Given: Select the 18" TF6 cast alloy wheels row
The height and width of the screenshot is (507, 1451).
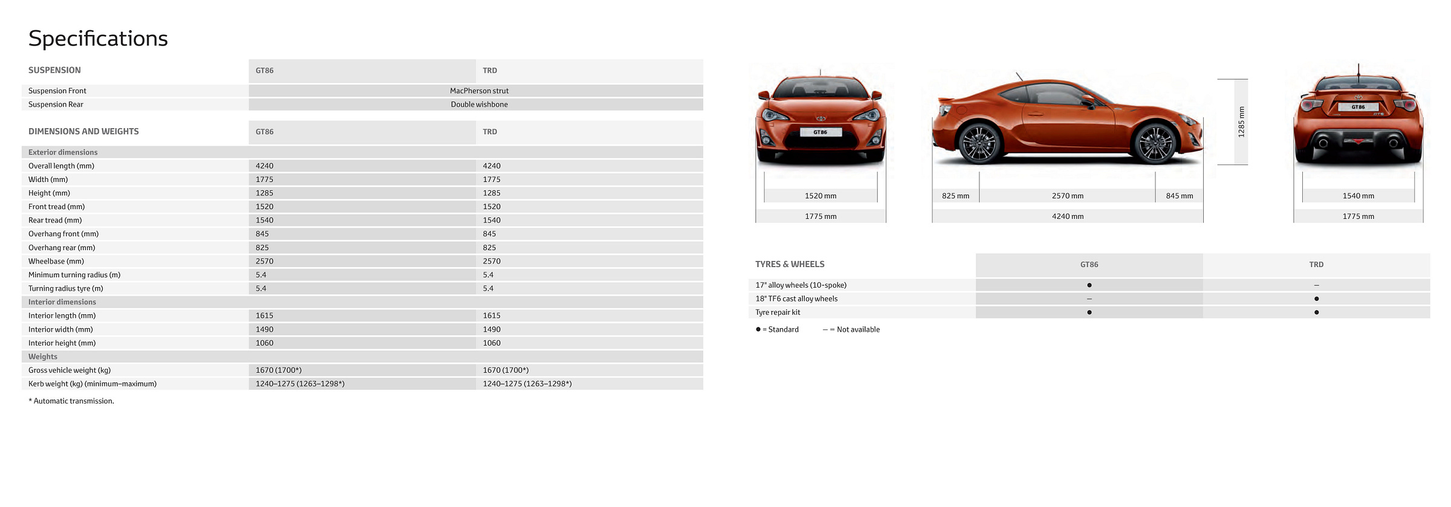Looking at the screenshot, I should click(1089, 299).
